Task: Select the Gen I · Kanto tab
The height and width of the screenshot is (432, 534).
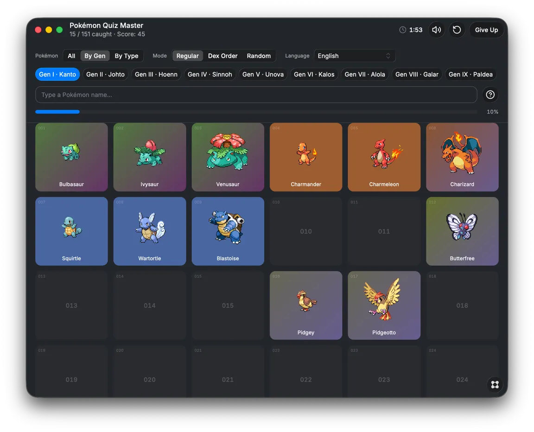Action: point(57,74)
